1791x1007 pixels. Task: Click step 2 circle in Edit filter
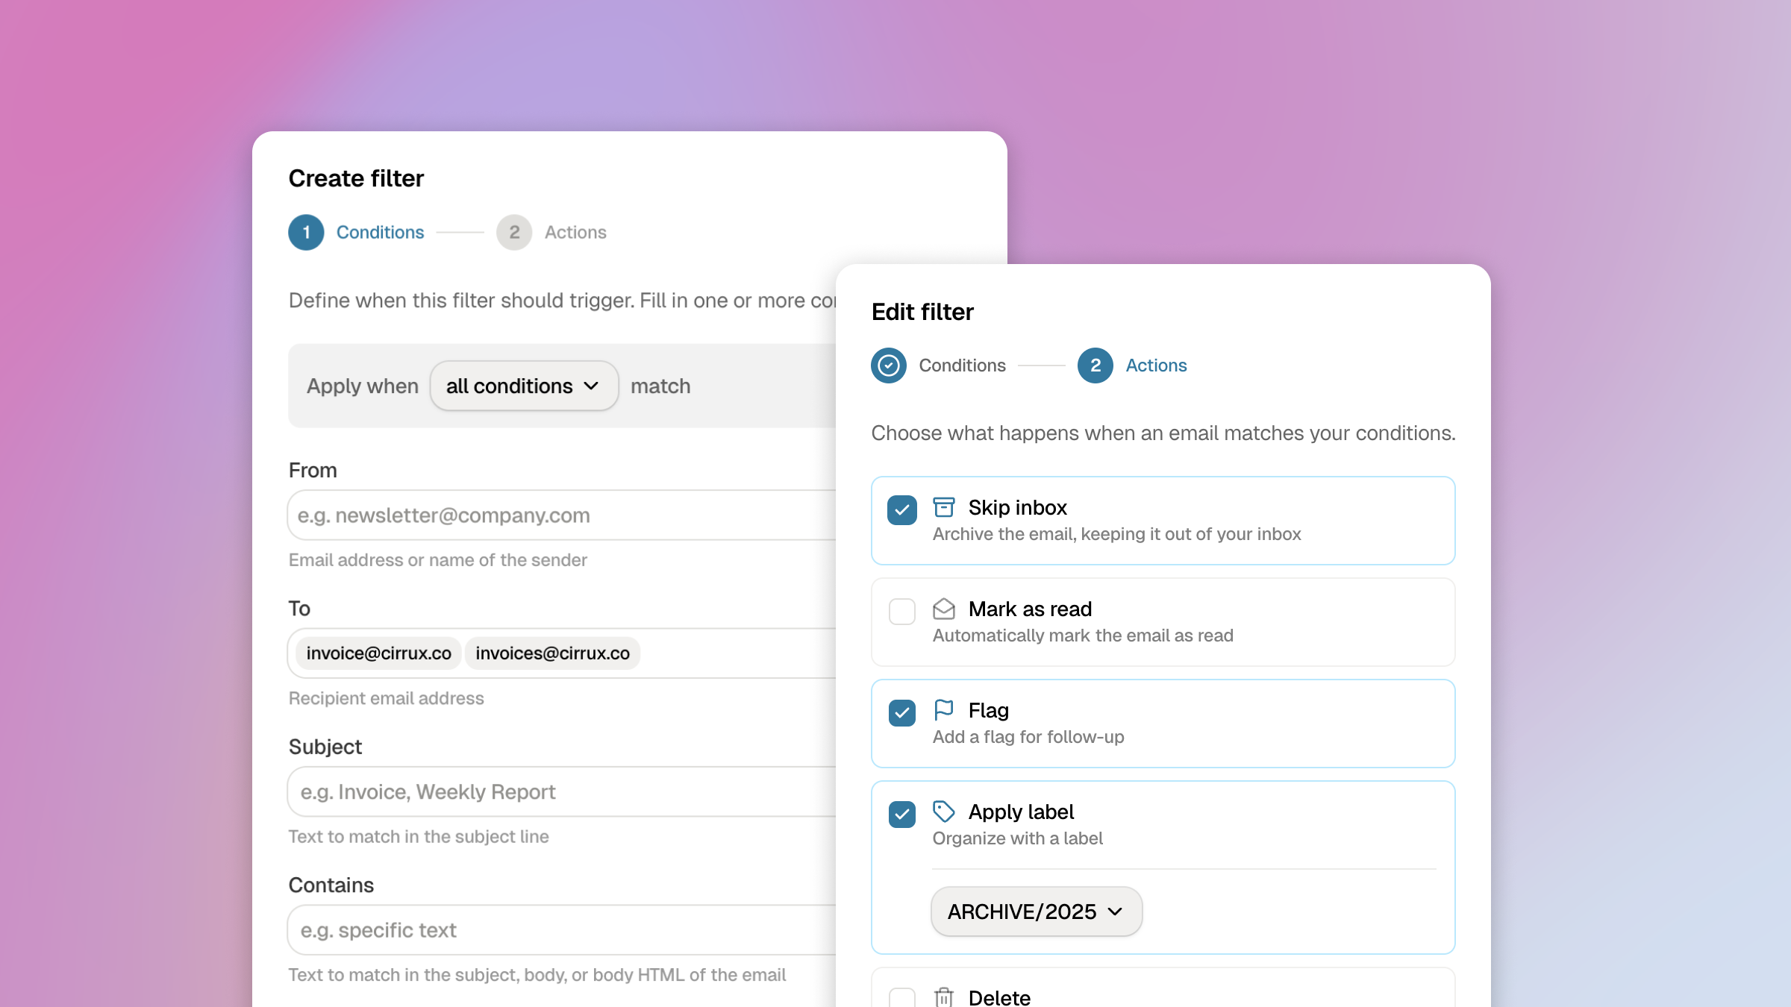[1095, 366]
